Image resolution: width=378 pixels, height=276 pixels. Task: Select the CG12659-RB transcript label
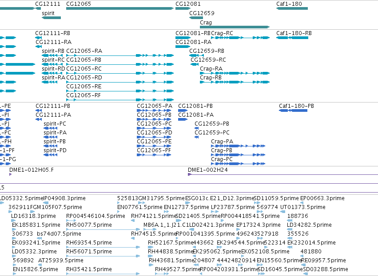pyautogui.click(x=207, y=51)
